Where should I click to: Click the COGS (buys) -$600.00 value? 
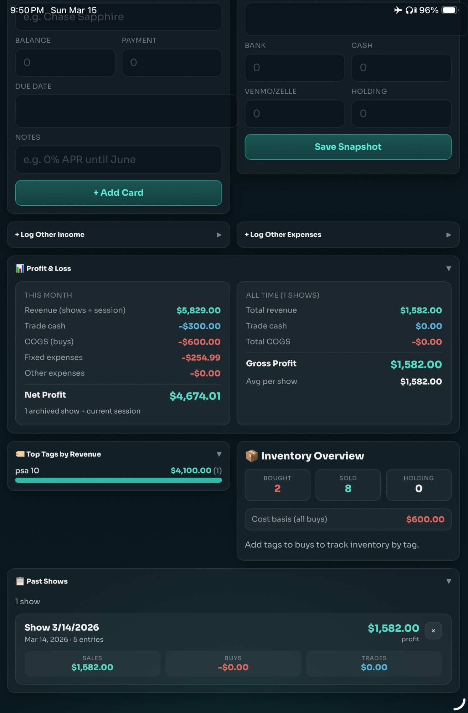pyautogui.click(x=199, y=342)
